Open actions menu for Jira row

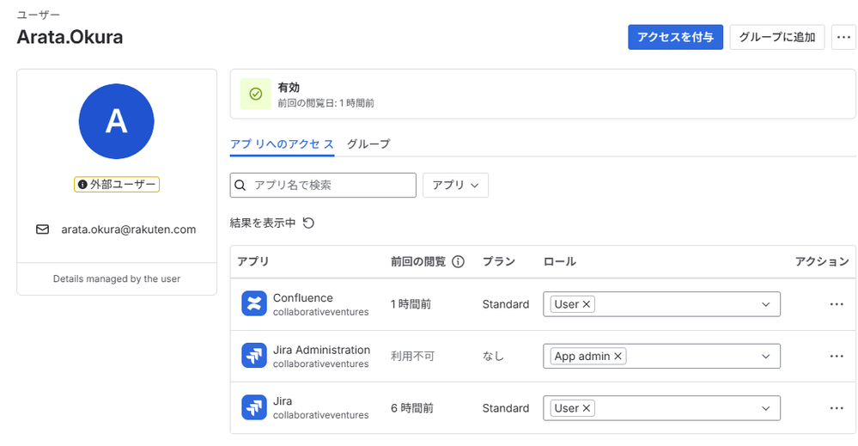(837, 408)
